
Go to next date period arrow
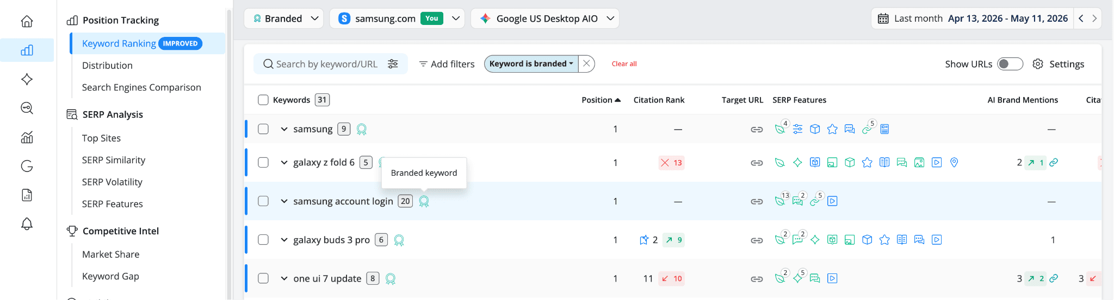click(1094, 18)
